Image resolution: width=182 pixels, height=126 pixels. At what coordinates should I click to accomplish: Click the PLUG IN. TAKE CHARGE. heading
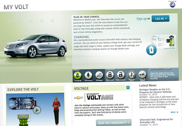(x=87, y=17)
